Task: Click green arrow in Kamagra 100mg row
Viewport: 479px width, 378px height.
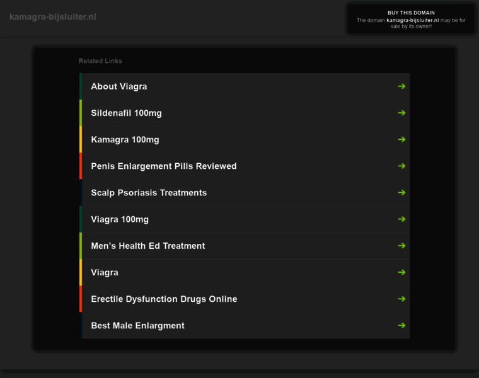Action: (401, 139)
